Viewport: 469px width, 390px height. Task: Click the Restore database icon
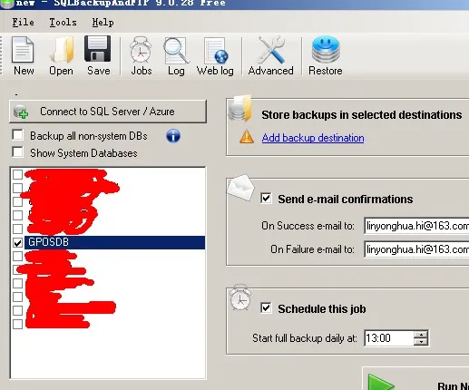click(x=326, y=50)
